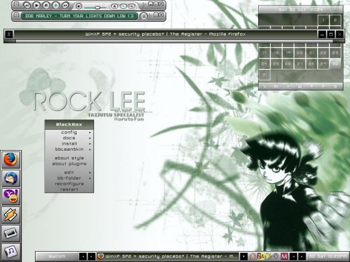
Task: Open the red M tray icon
Action: pyautogui.click(x=284, y=257)
